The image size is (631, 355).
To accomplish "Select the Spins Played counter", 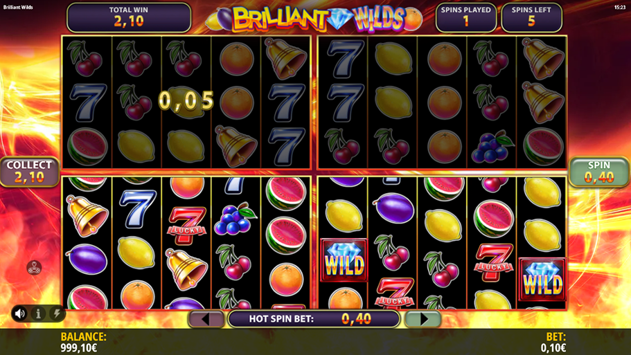I will tap(466, 17).
